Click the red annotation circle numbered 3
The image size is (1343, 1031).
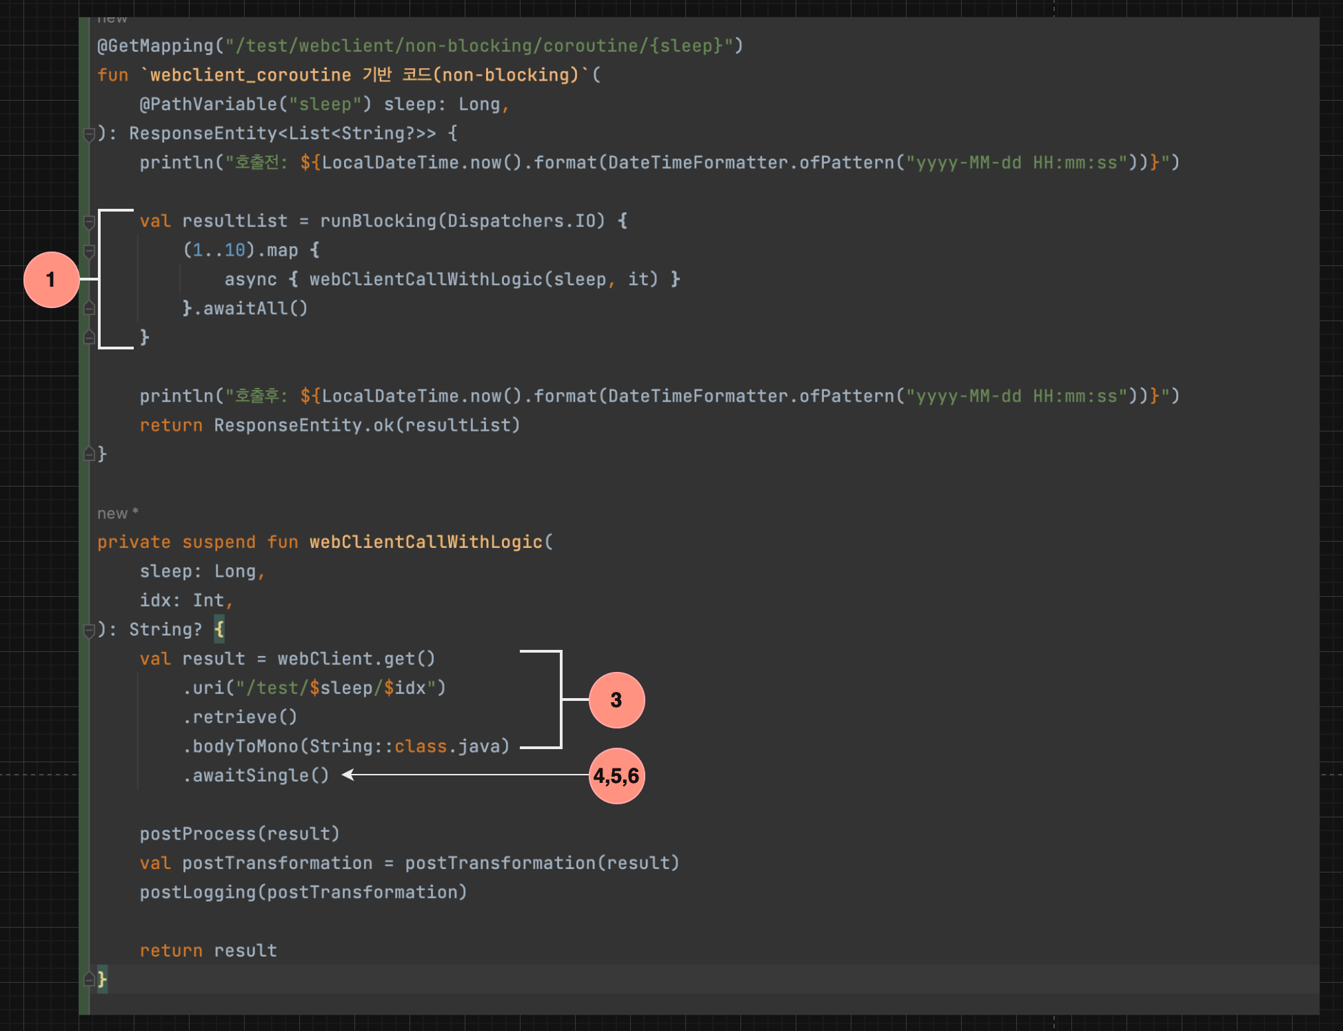616,700
